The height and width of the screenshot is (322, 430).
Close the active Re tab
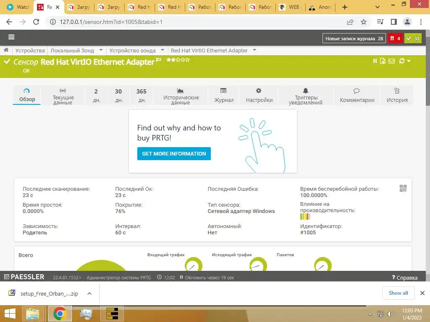coord(58,7)
